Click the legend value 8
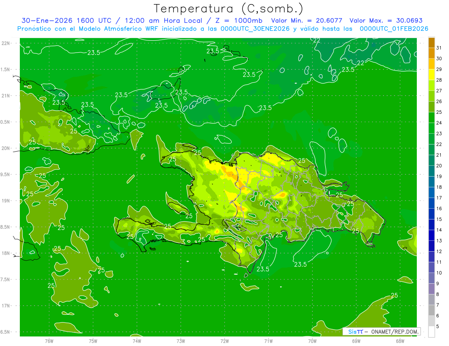This screenshot has height=346, width=449. point(438,294)
